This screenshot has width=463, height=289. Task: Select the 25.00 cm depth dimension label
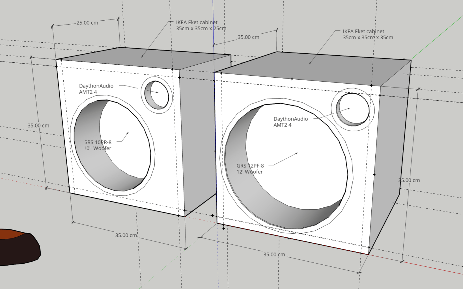87,23
